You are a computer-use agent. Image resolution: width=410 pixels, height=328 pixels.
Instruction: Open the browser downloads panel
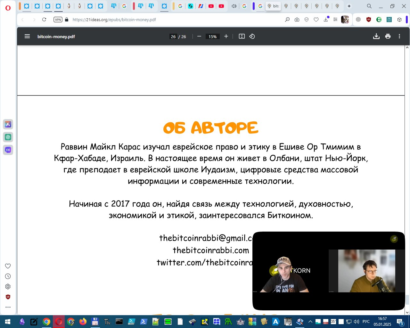(326, 20)
